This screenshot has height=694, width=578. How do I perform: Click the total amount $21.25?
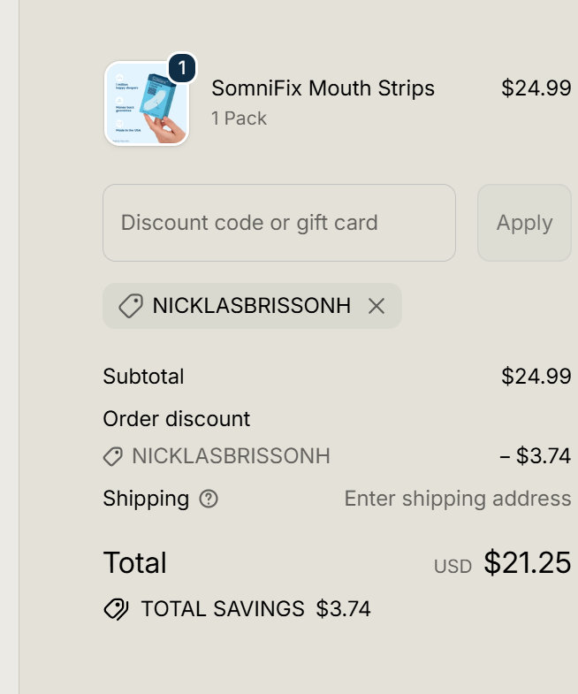tap(527, 562)
